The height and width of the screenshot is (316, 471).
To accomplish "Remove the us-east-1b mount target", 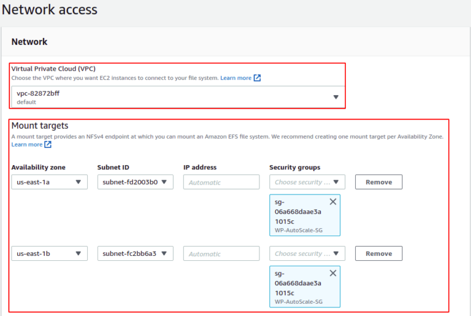I will tap(379, 253).
